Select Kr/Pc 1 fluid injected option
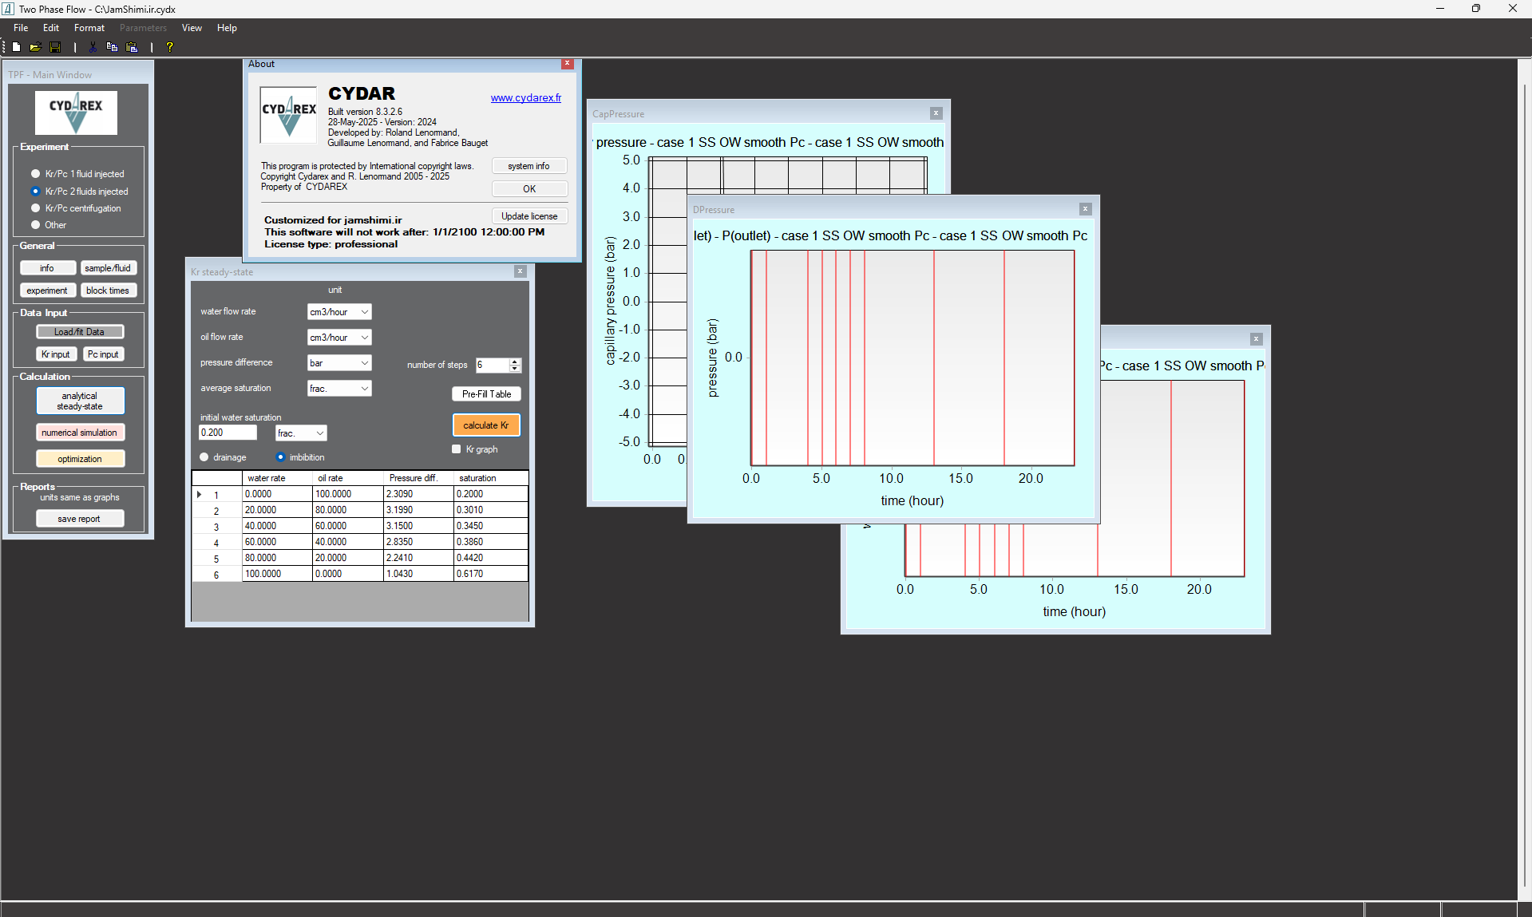This screenshot has width=1532, height=917. (x=35, y=174)
